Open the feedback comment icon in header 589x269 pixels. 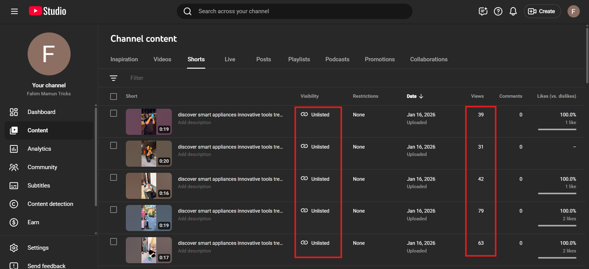point(483,11)
